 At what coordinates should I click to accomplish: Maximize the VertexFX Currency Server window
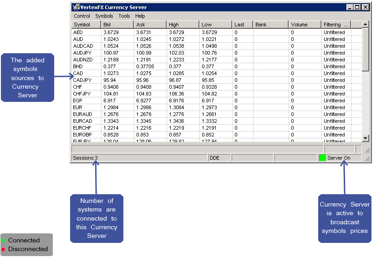coord(357,7)
